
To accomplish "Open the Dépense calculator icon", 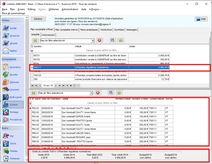I will click(x=6, y=82).
